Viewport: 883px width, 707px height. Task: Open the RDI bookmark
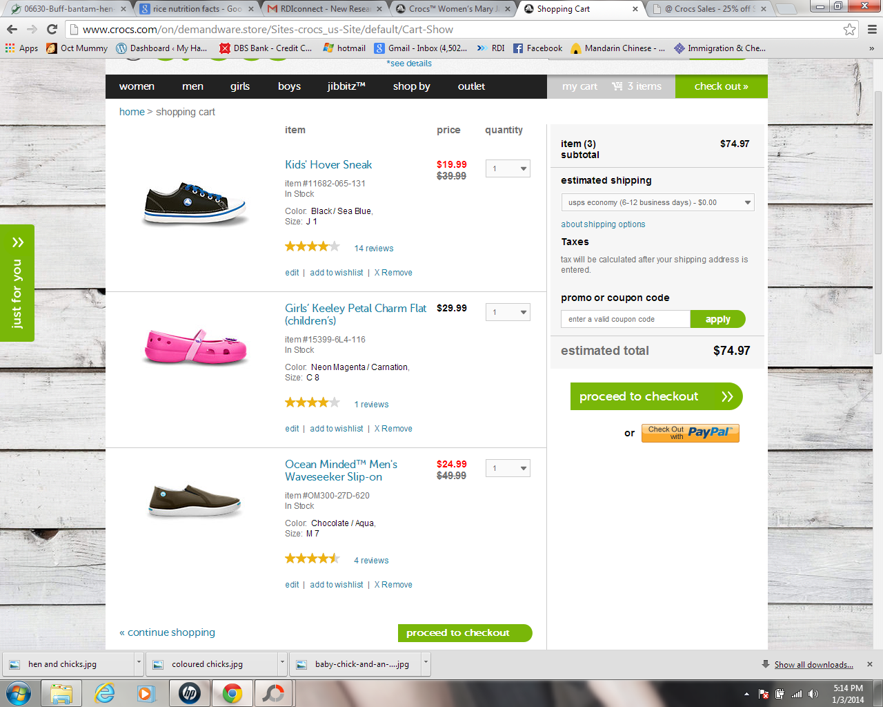(491, 48)
